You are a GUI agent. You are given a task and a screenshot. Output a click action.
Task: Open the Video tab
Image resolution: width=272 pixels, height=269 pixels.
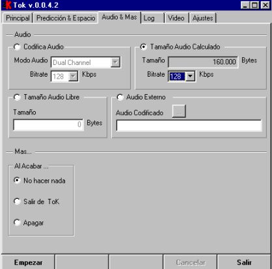point(177,18)
